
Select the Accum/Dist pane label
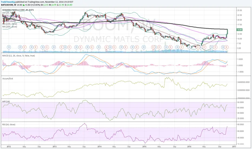pyautogui.click(x=8, y=79)
